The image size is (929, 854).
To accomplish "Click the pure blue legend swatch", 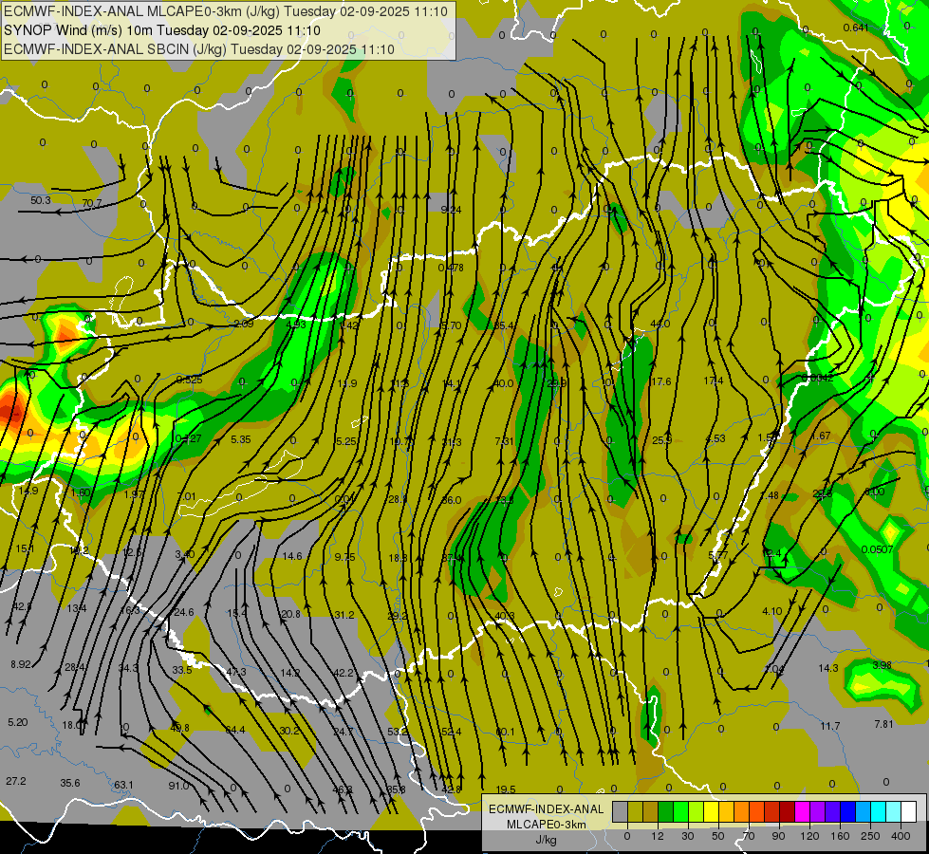I will point(847,811).
